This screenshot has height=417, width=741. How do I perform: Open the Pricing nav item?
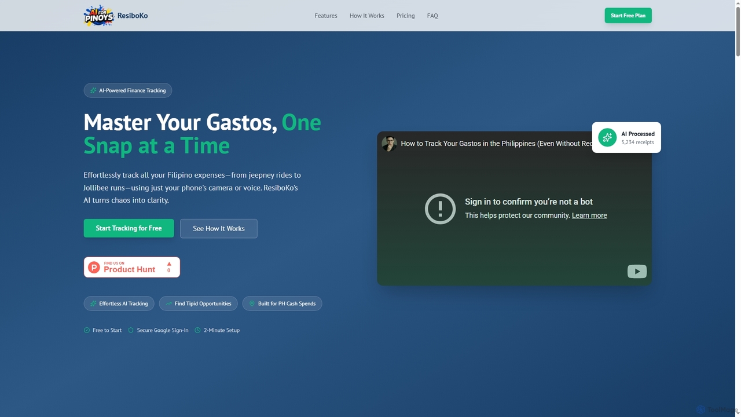[406, 16]
